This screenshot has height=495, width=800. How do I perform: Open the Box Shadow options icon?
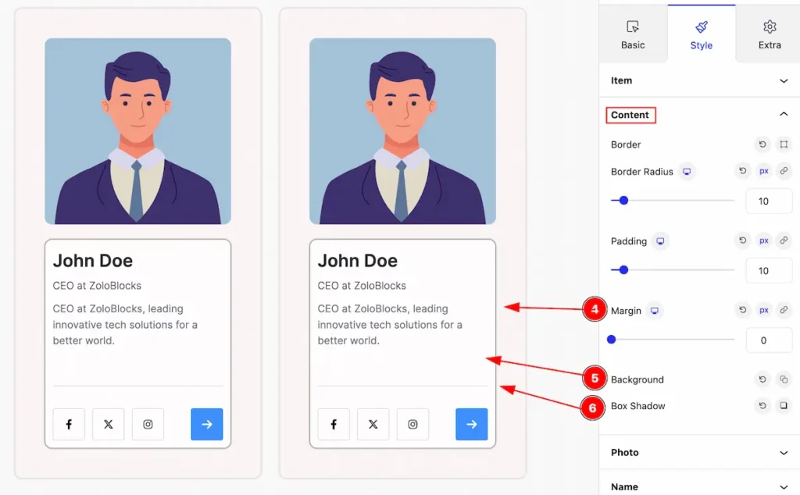tap(783, 406)
